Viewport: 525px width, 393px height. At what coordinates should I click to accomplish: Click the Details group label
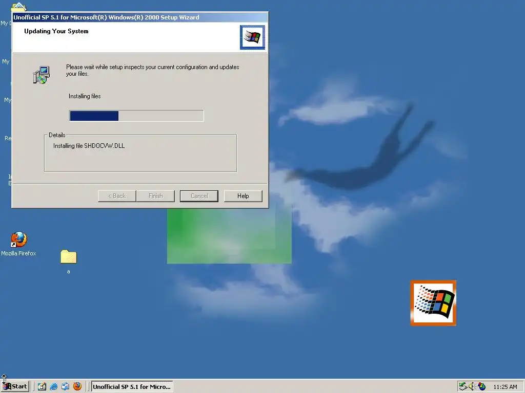tap(57, 135)
